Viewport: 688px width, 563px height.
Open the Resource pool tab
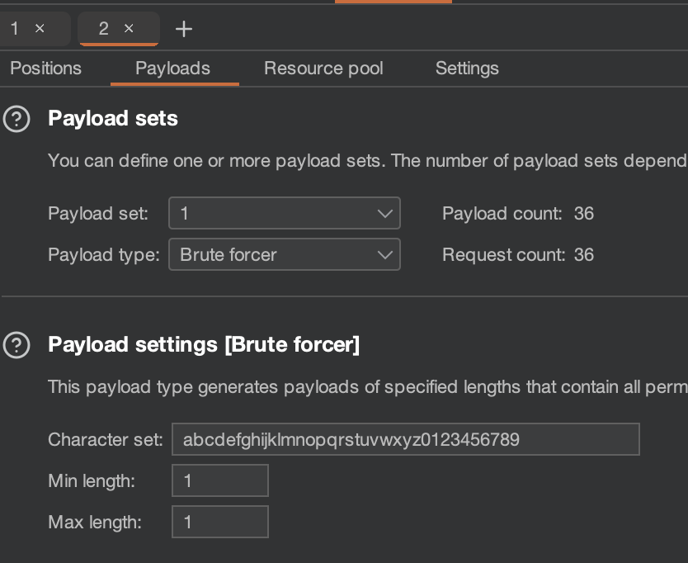click(x=323, y=69)
